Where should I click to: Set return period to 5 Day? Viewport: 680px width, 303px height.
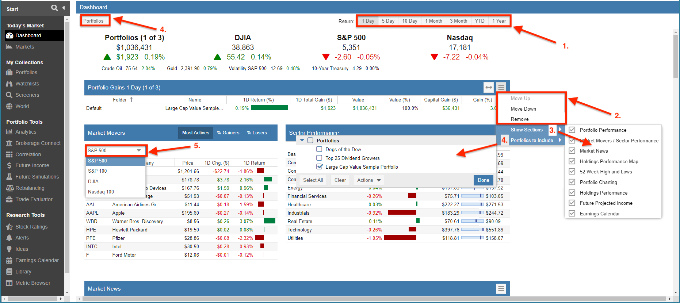[x=388, y=21]
